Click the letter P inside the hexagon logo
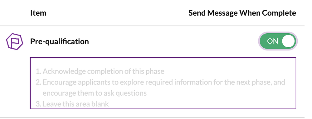Image resolution: width=312 pixels, height=119 pixels. [x=15, y=42]
